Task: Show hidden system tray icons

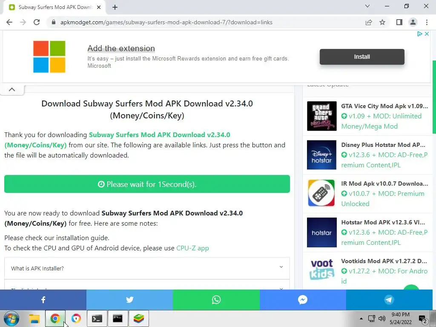Action: (361, 318)
